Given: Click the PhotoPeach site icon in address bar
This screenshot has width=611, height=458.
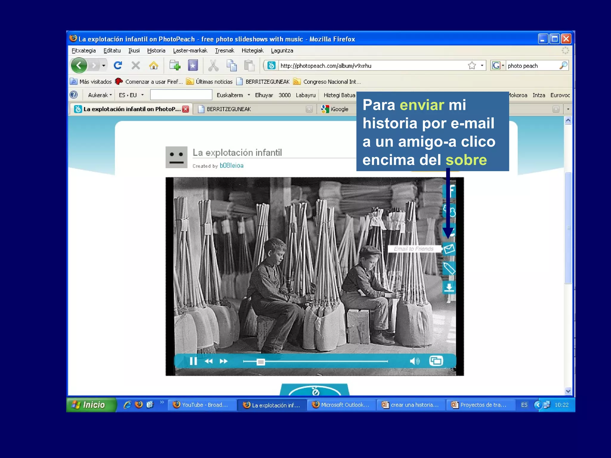Looking at the screenshot, I should coord(271,65).
